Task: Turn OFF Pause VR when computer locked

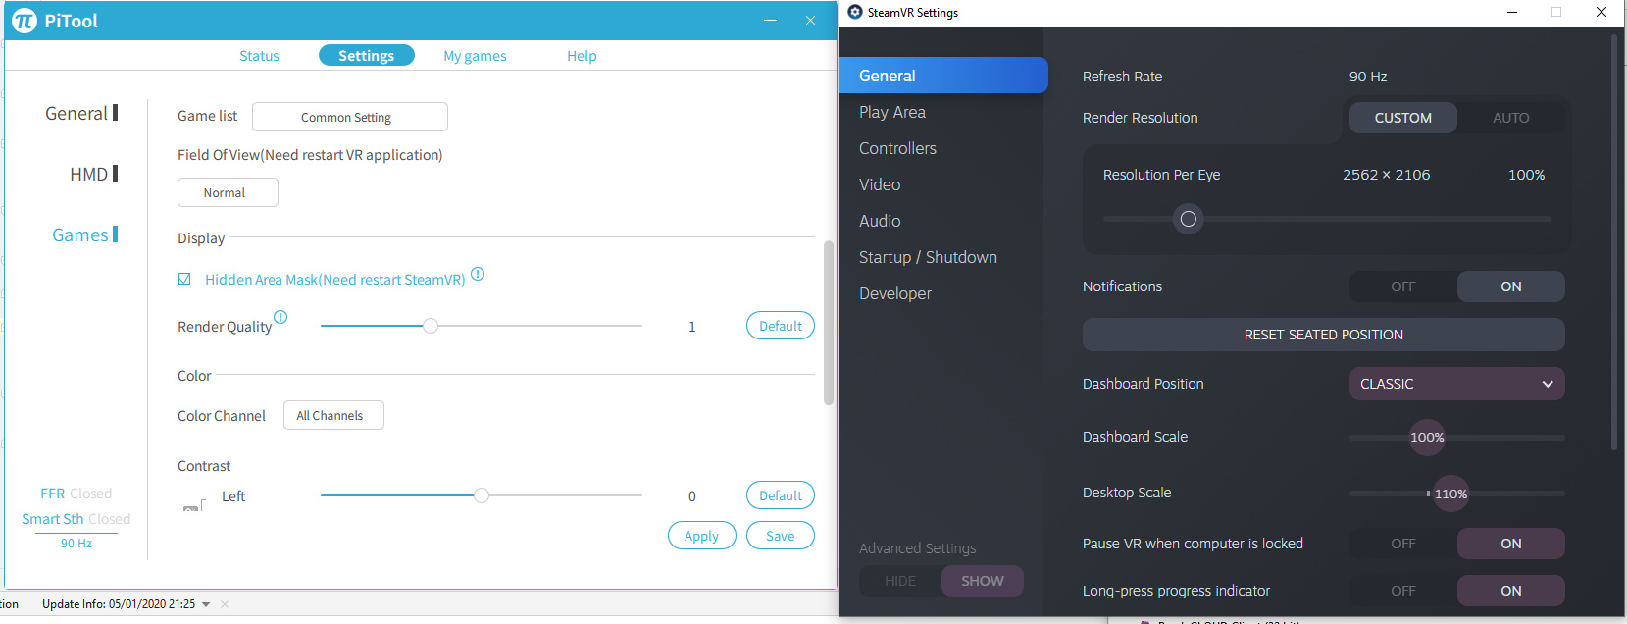Action: 1403,544
